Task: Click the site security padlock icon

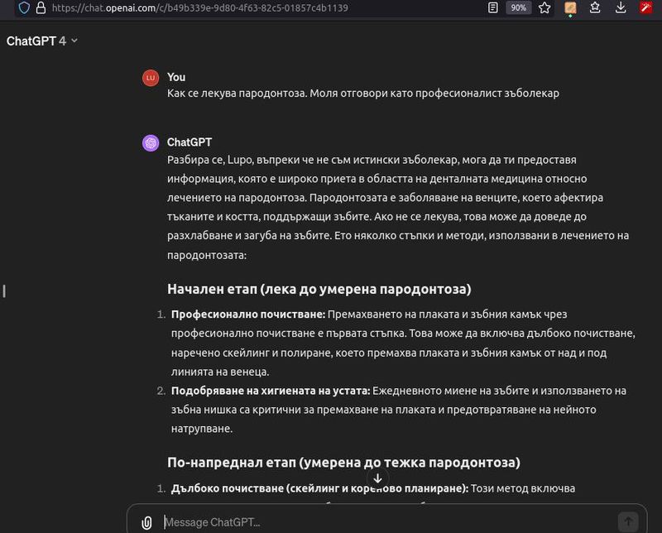Action: pyautogui.click(x=40, y=7)
